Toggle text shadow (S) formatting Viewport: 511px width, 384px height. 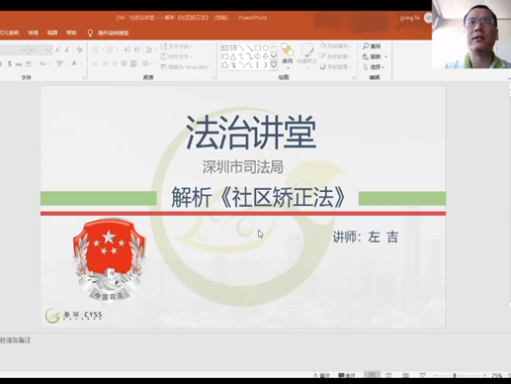(10, 63)
